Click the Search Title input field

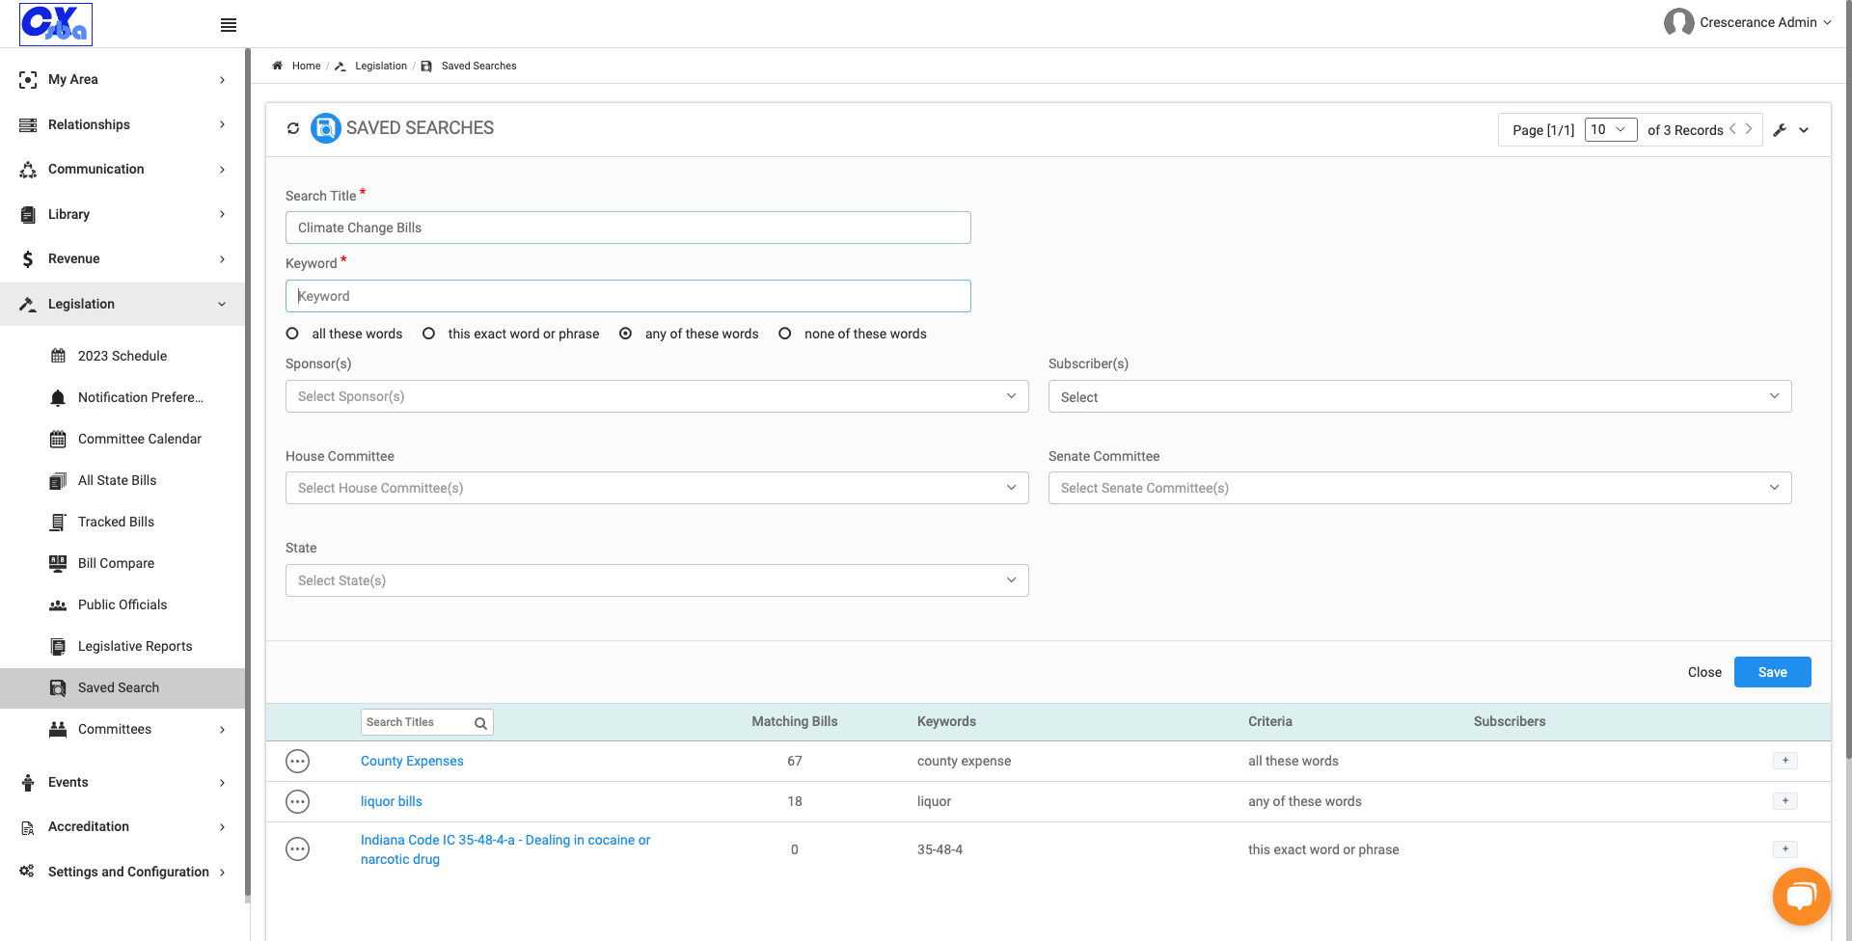pos(628,228)
